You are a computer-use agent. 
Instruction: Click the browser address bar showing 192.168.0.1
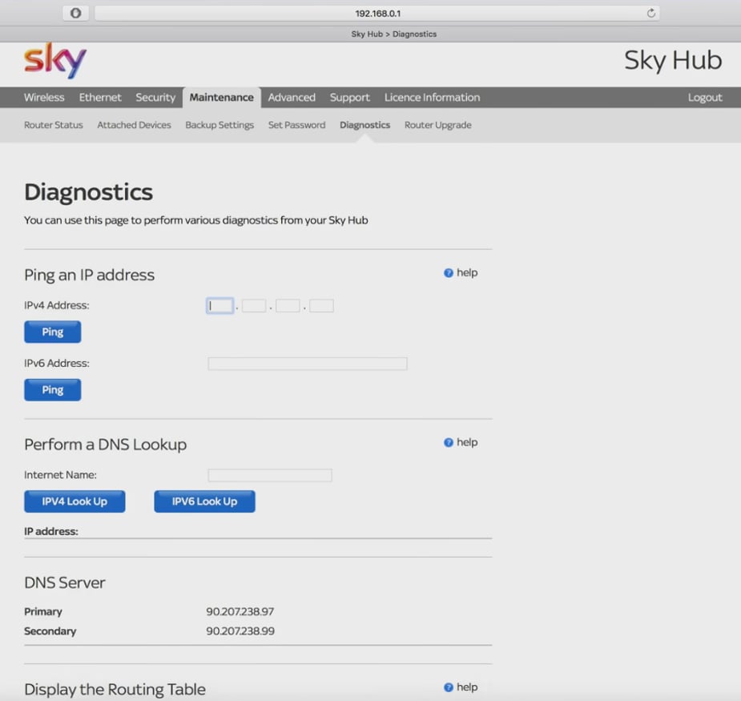click(377, 14)
